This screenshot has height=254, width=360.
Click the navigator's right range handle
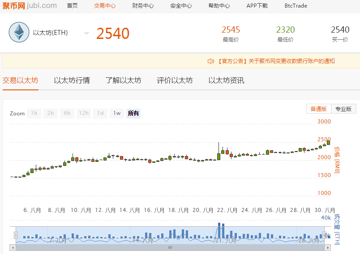point(326,235)
